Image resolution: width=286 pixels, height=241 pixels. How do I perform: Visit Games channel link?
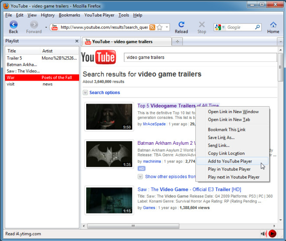coord(149,208)
